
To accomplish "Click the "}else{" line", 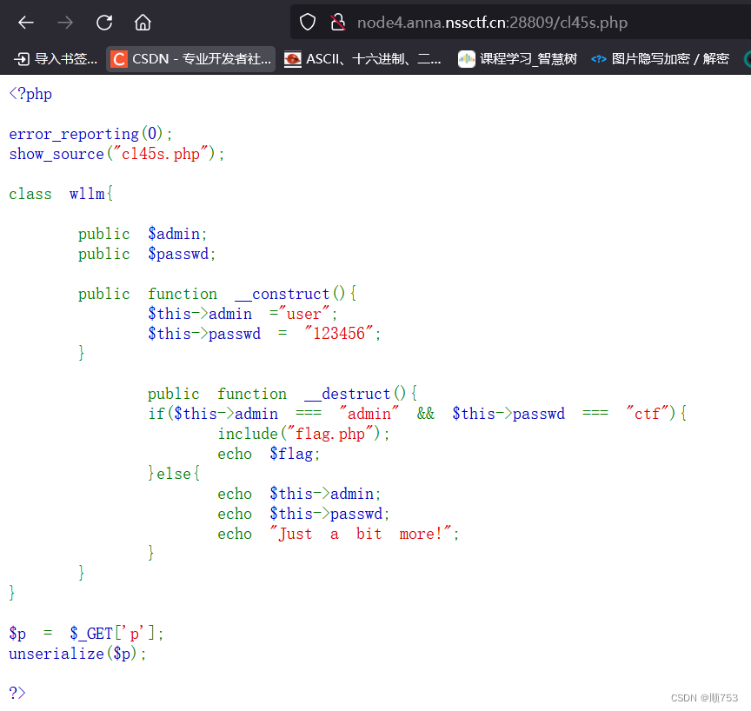I will pos(174,474).
